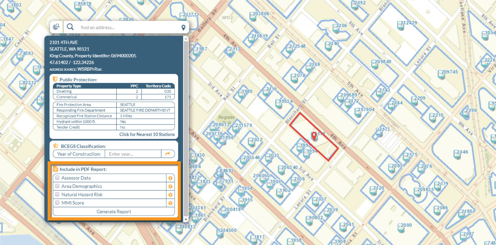
Task: Click the Territory Code column header
Action: [x=158, y=86]
